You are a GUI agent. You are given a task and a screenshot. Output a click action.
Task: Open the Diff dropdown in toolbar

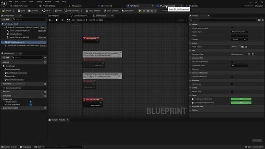click(x=46, y=11)
